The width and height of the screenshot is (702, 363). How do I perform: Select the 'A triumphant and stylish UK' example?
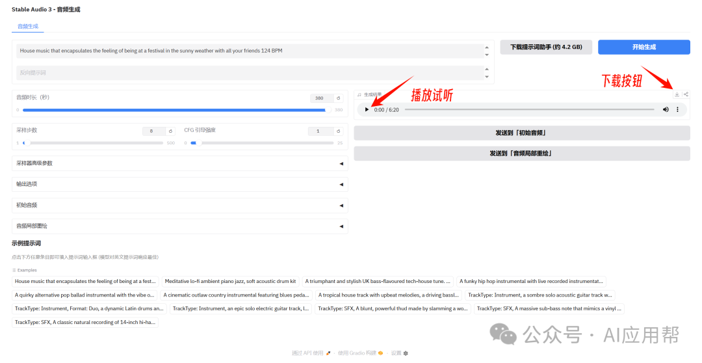click(x=378, y=282)
